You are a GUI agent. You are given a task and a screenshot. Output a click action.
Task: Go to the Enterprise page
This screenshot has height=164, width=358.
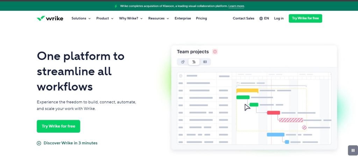[x=182, y=18]
